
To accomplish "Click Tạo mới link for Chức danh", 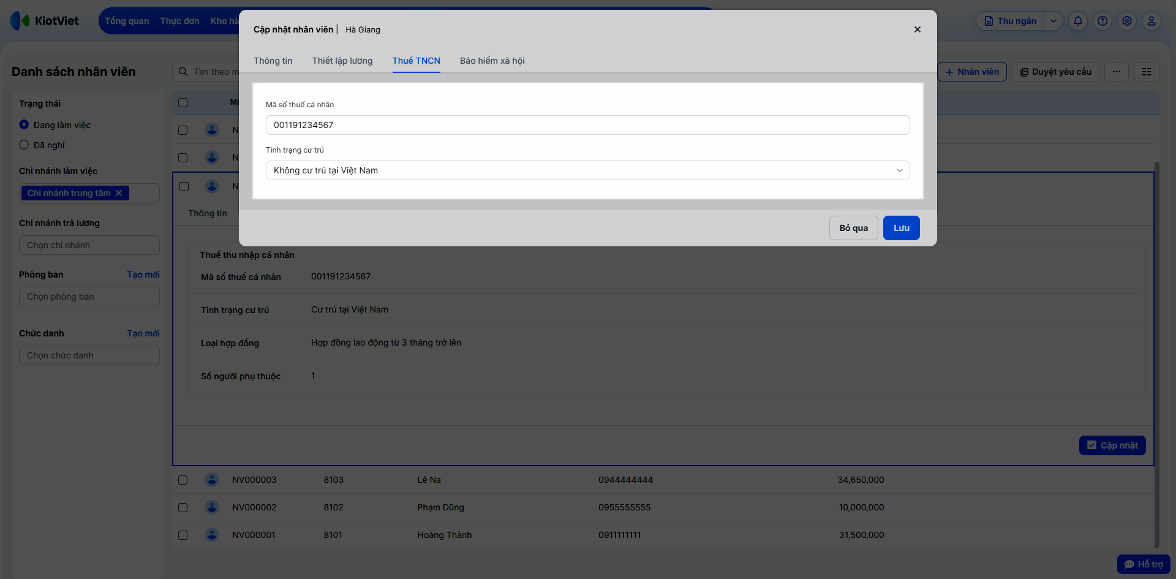I will [x=143, y=333].
